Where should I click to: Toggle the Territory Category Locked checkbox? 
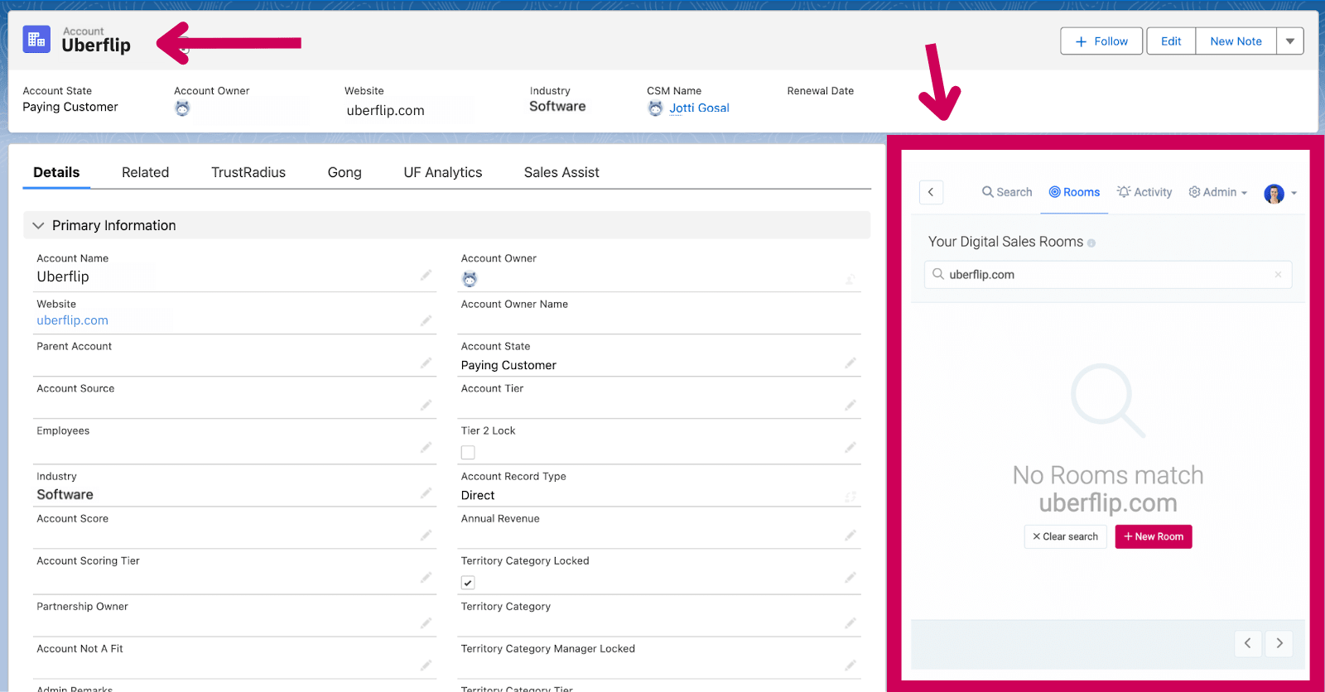click(468, 583)
